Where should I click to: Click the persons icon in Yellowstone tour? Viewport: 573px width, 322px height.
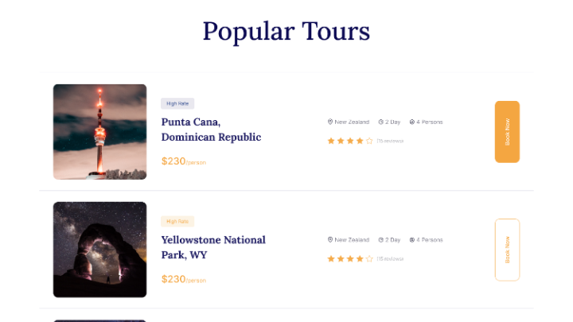(x=411, y=239)
